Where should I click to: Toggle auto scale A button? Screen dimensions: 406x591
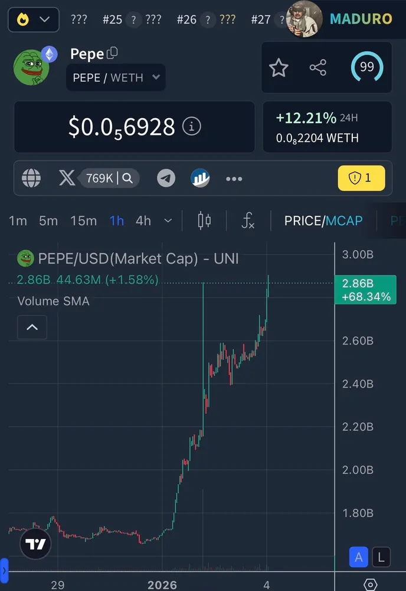point(359,557)
